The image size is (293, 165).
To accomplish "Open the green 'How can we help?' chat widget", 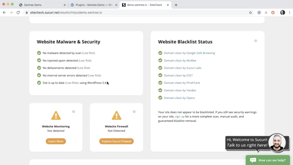I will [268, 160].
